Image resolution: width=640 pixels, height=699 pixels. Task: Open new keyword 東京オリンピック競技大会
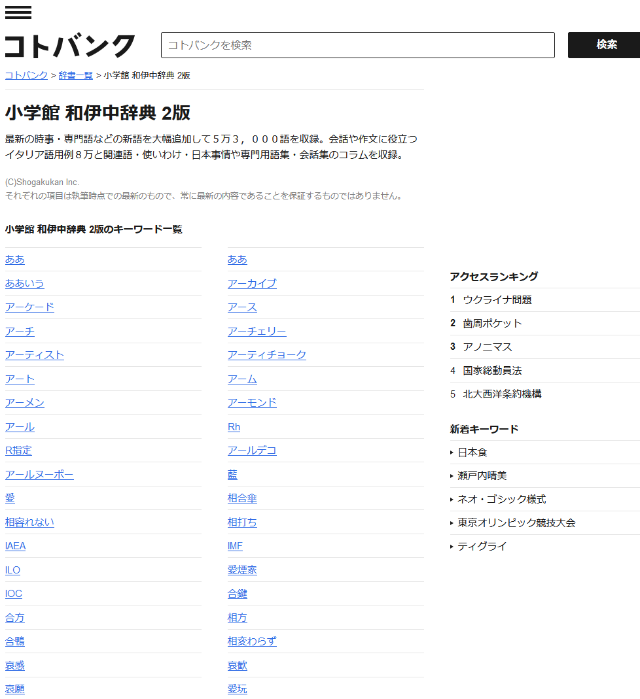click(516, 522)
